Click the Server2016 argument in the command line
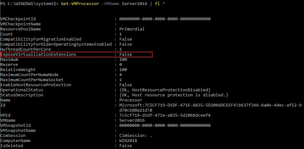The image size is (304, 149). tap(134, 3)
